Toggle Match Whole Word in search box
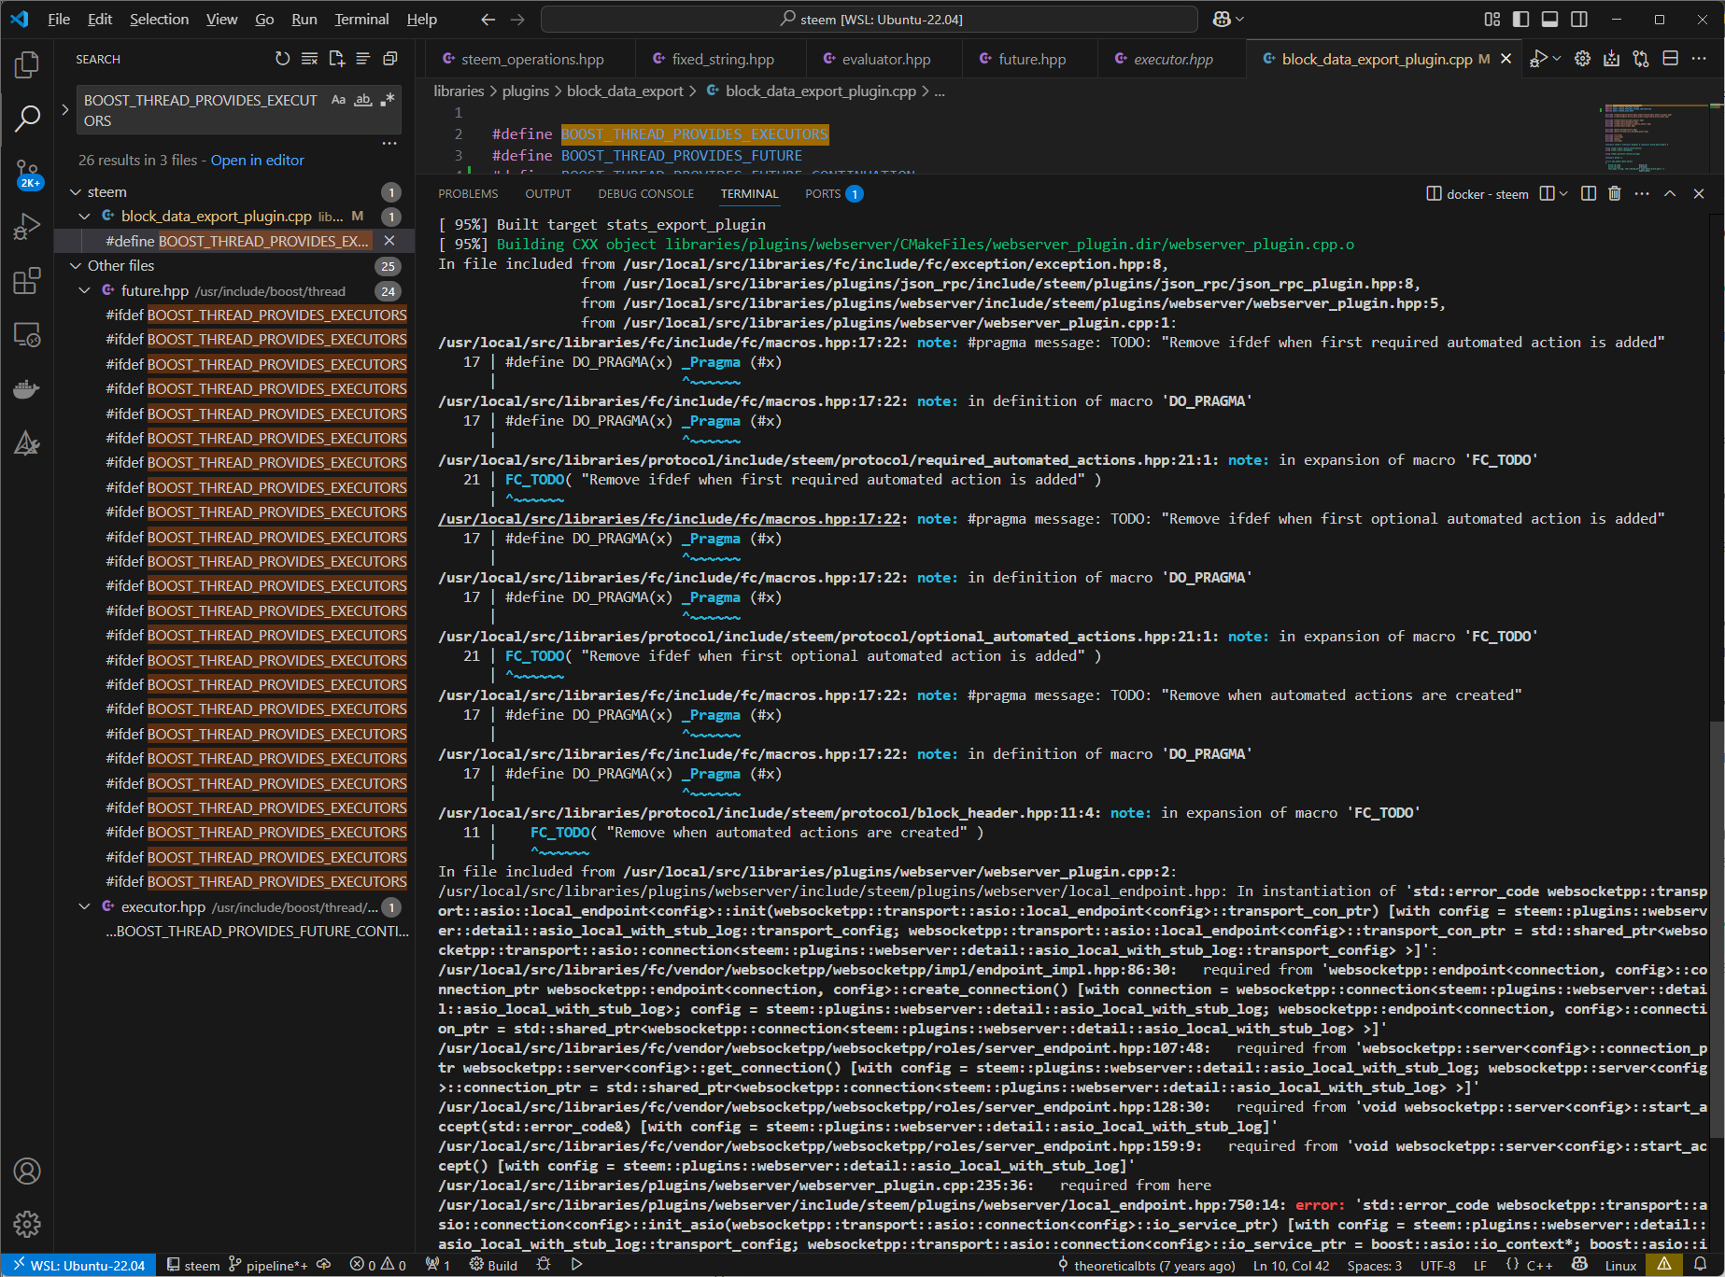The image size is (1725, 1277). pyautogui.click(x=363, y=100)
